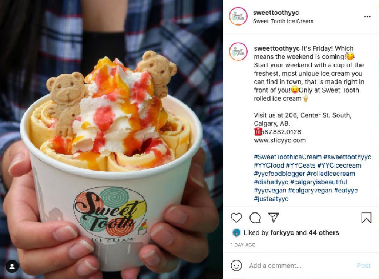Like the post with the heart icon

point(236,218)
